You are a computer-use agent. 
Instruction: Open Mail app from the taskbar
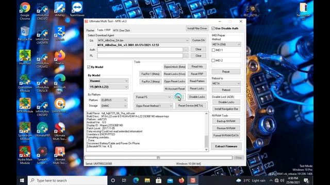[x=170, y=180]
